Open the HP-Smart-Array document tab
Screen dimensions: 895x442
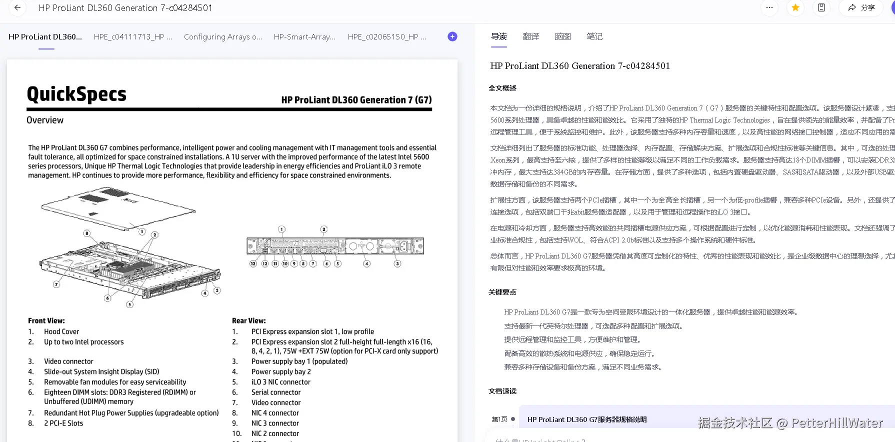(x=305, y=37)
